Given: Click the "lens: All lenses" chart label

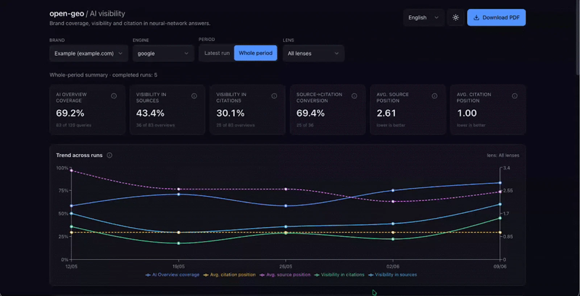Looking at the screenshot, I should 503,155.
